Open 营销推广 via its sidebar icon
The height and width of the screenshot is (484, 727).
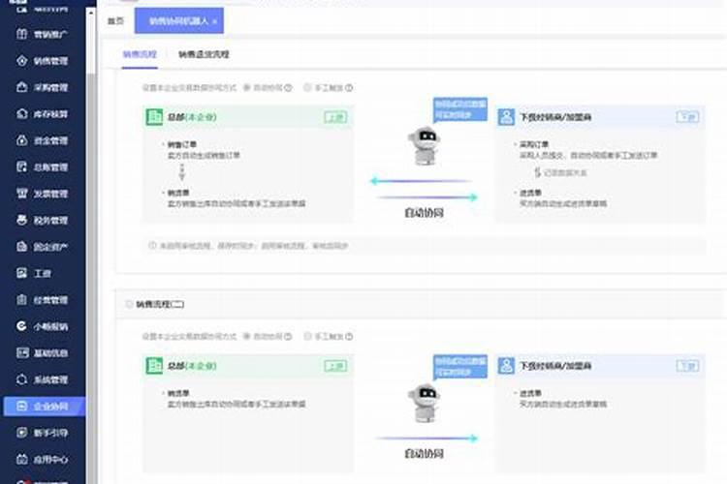(x=21, y=34)
